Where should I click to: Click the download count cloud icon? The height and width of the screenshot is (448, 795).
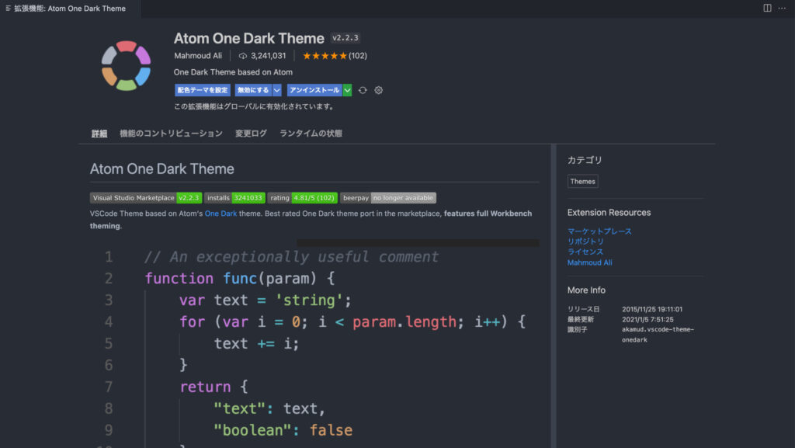(x=243, y=56)
